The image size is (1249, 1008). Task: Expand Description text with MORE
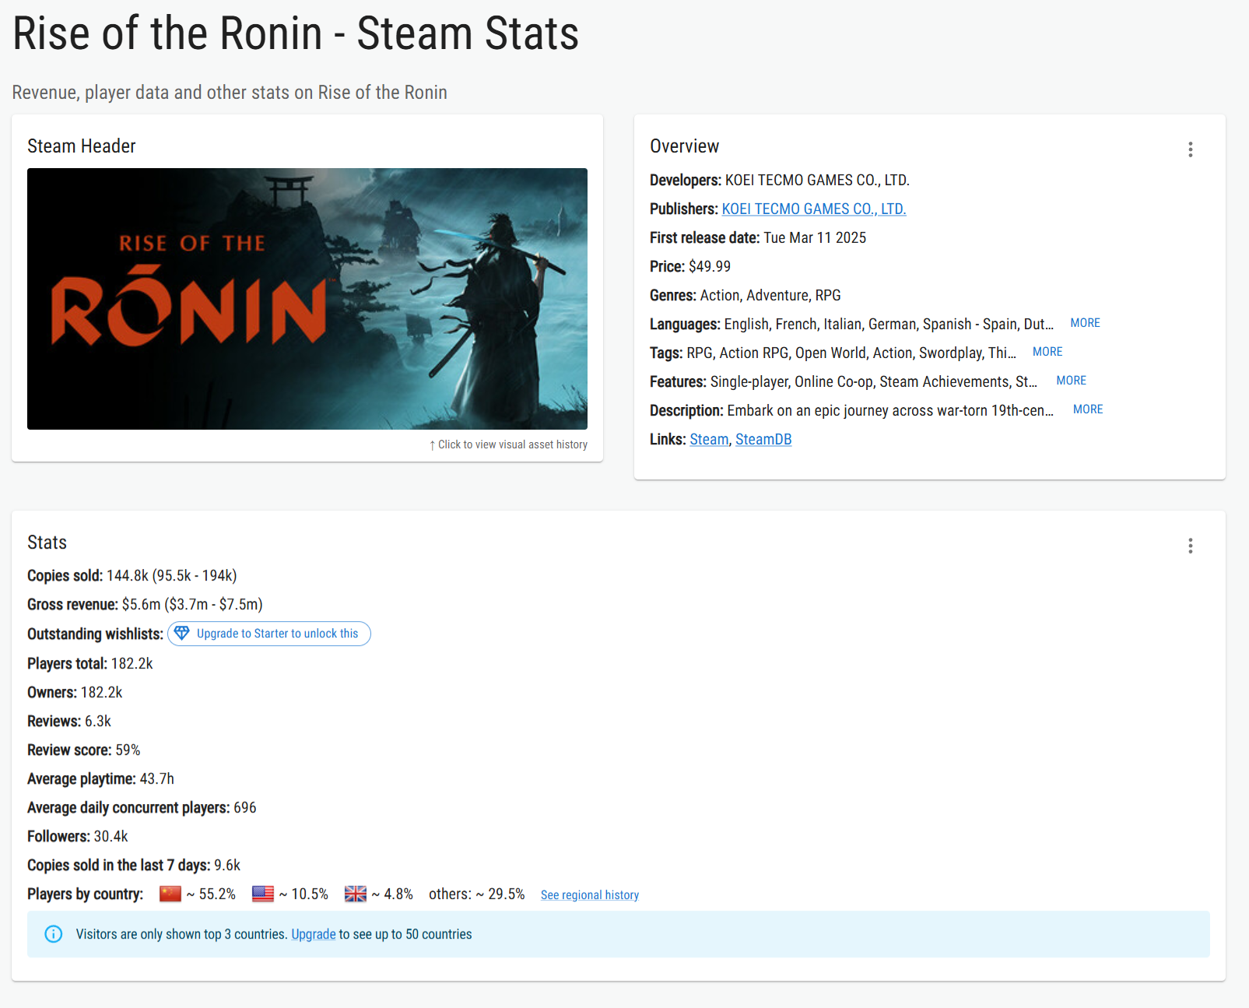1088,409
